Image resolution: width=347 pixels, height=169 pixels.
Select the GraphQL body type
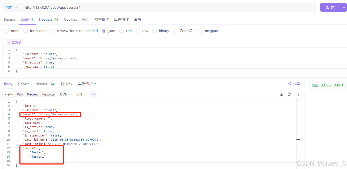[x=183, y=31]
